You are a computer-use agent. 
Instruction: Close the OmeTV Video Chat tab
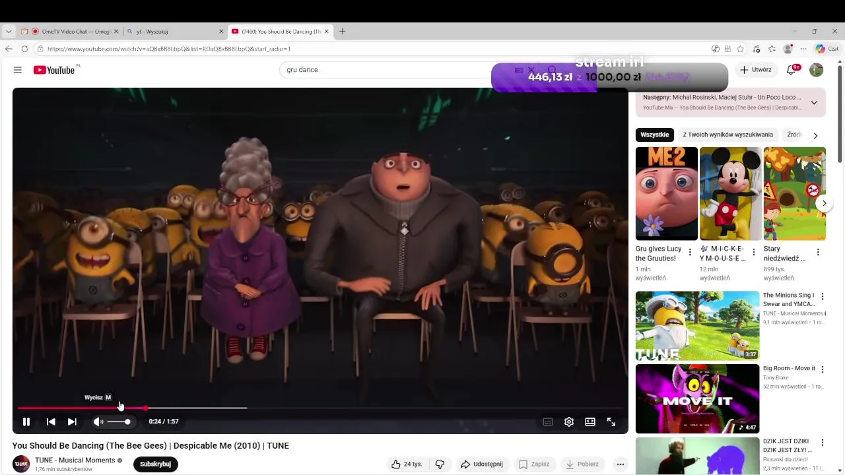116,31
